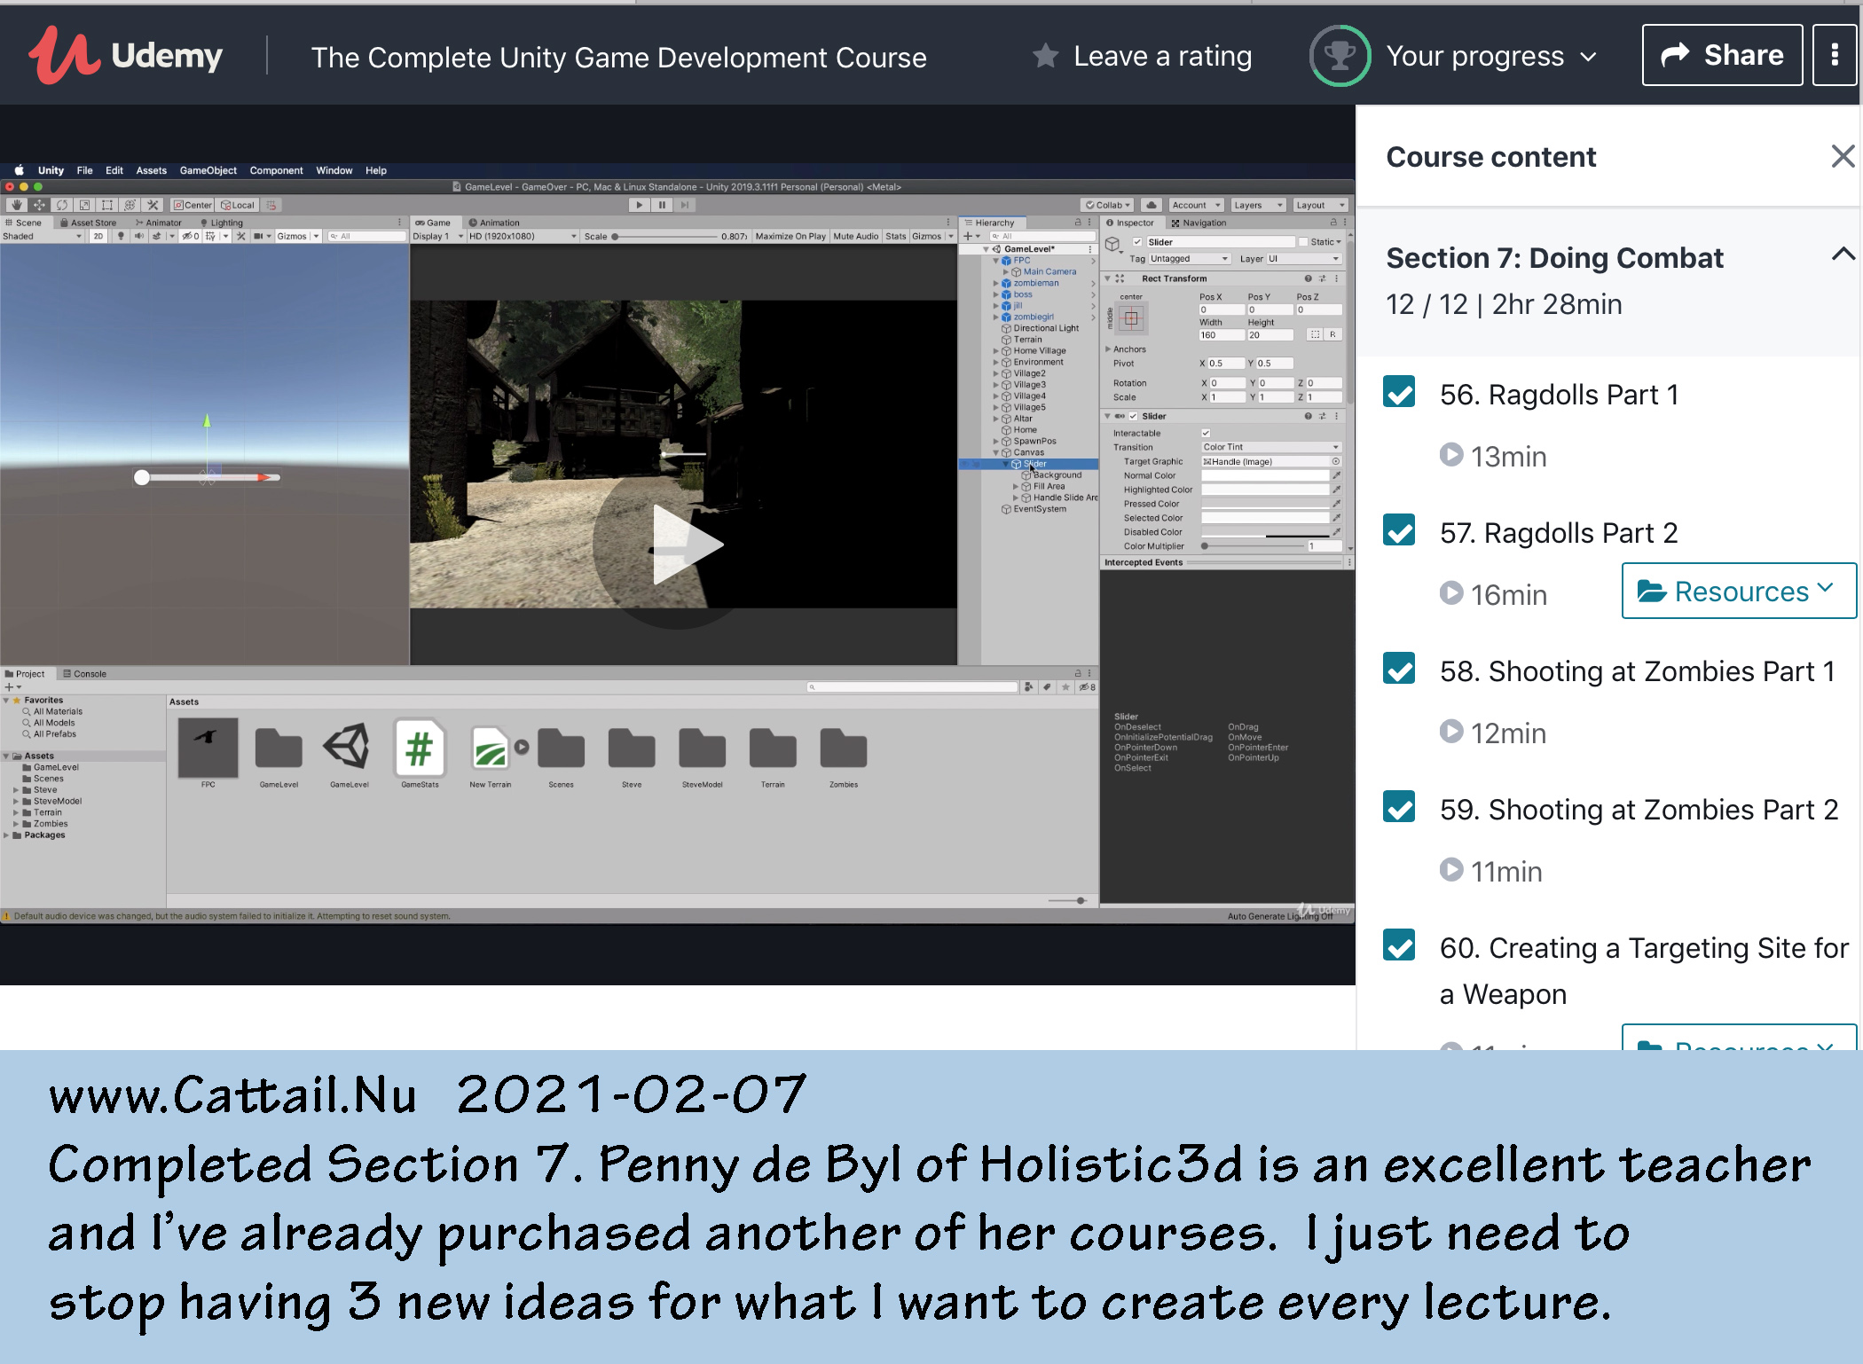Image resolution: width=1863 pixels, height=1364 pixels.
Task: Click the Collab button in Unity
Action: pyautogui.click(x=1108, y=205)
